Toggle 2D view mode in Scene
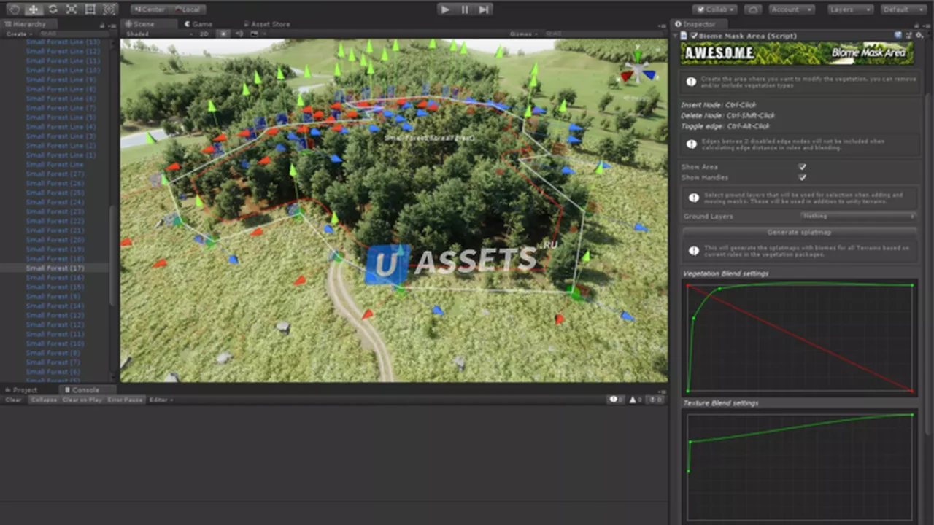This screenshot has width=934, height=525. coord(206,34)
